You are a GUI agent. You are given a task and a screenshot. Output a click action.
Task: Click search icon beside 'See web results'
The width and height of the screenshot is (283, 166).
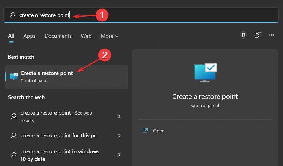(x=14, y=116)
